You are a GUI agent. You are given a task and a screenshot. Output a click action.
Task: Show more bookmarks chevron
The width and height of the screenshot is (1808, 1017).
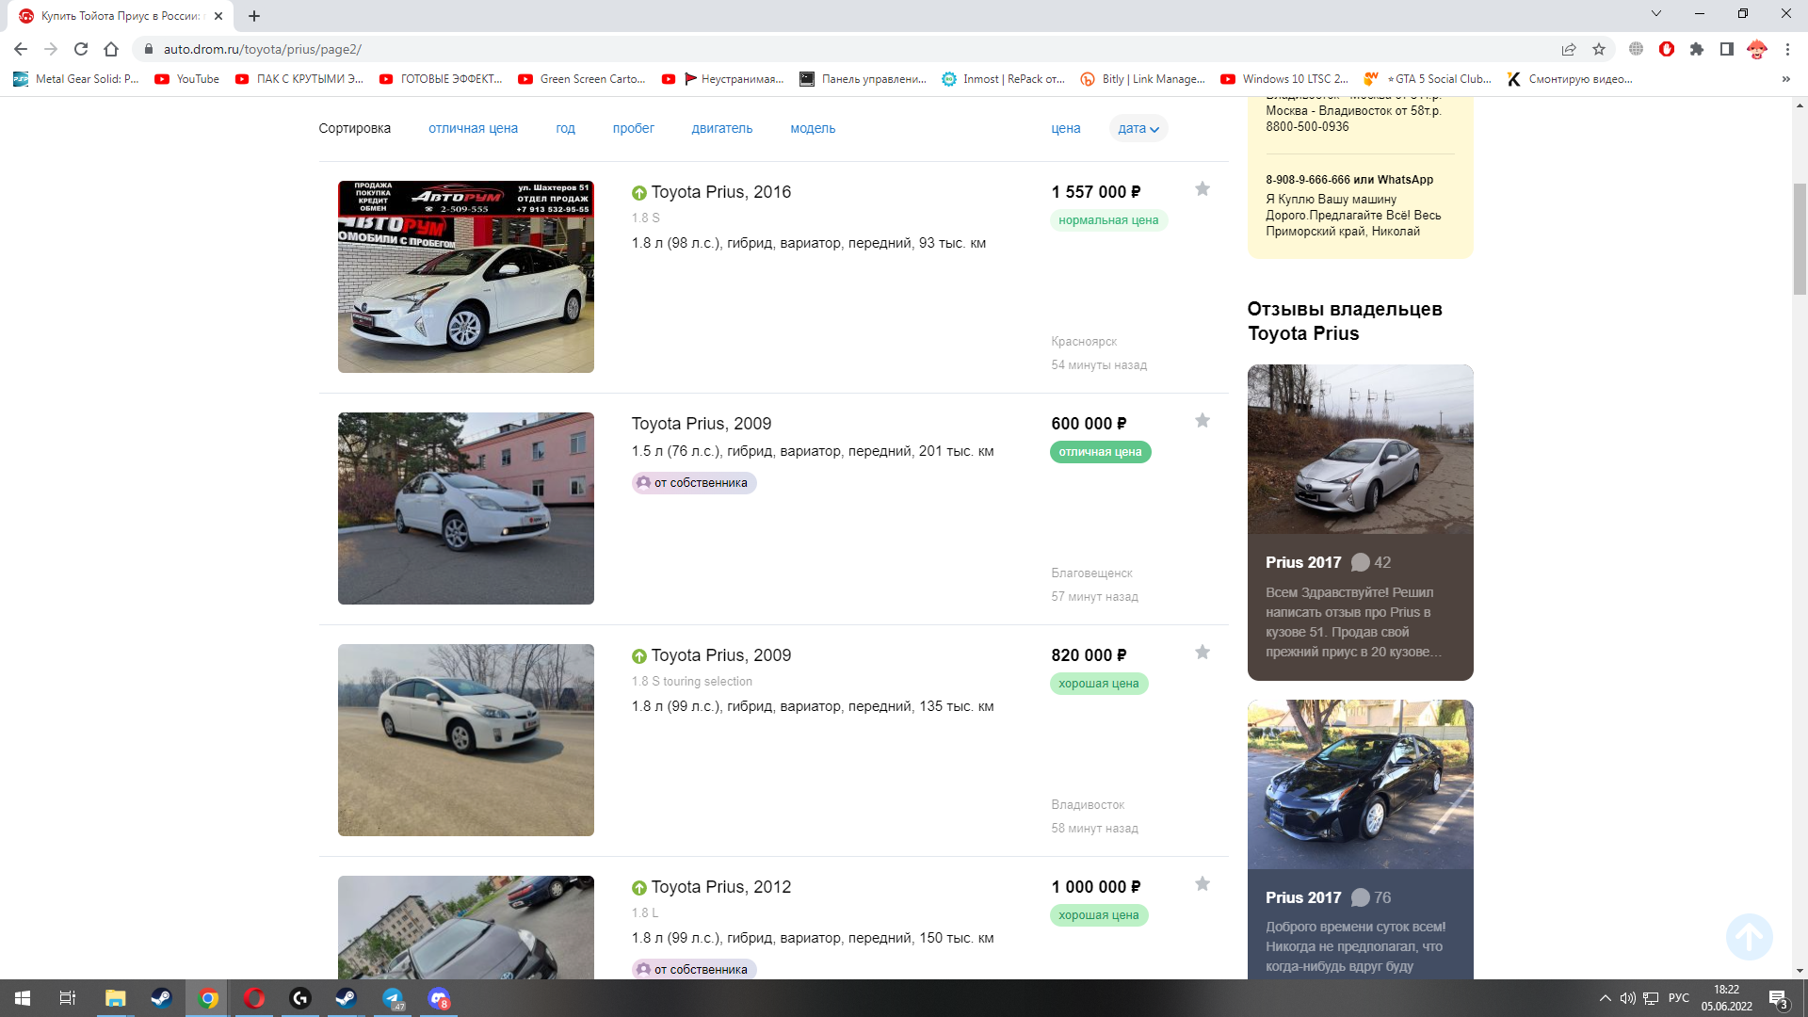click(1786, 79)
